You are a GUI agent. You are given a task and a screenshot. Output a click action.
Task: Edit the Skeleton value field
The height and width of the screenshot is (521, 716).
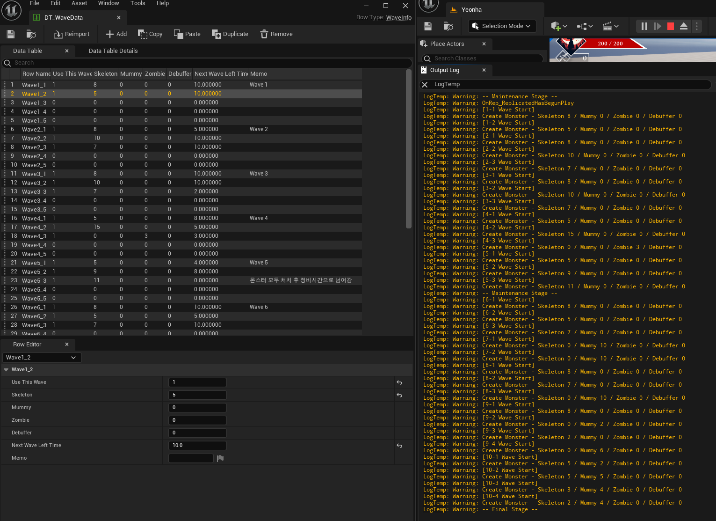(197, 395)
